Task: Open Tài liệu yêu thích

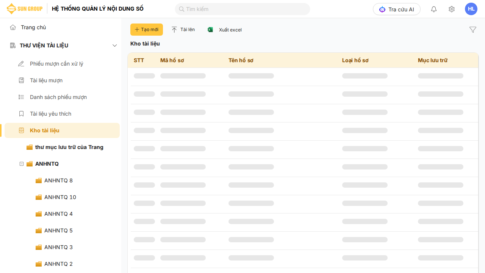Action: pos(50,114)
